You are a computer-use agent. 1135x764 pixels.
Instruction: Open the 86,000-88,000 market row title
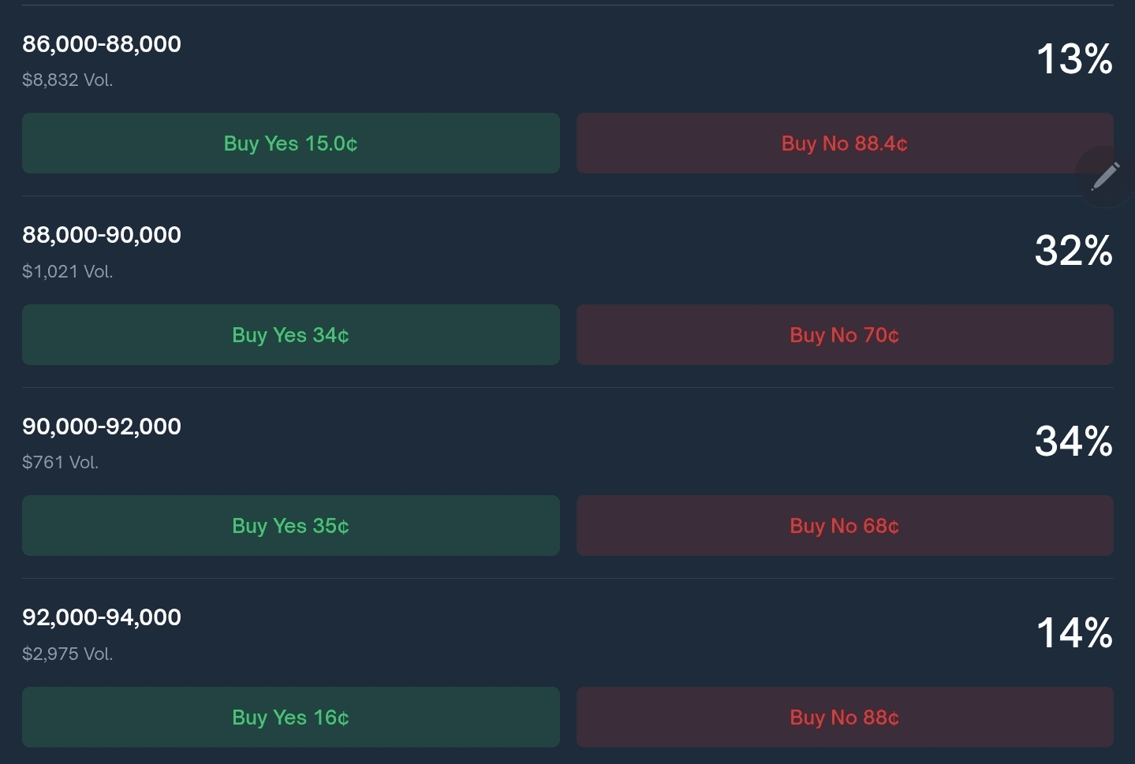102,44
